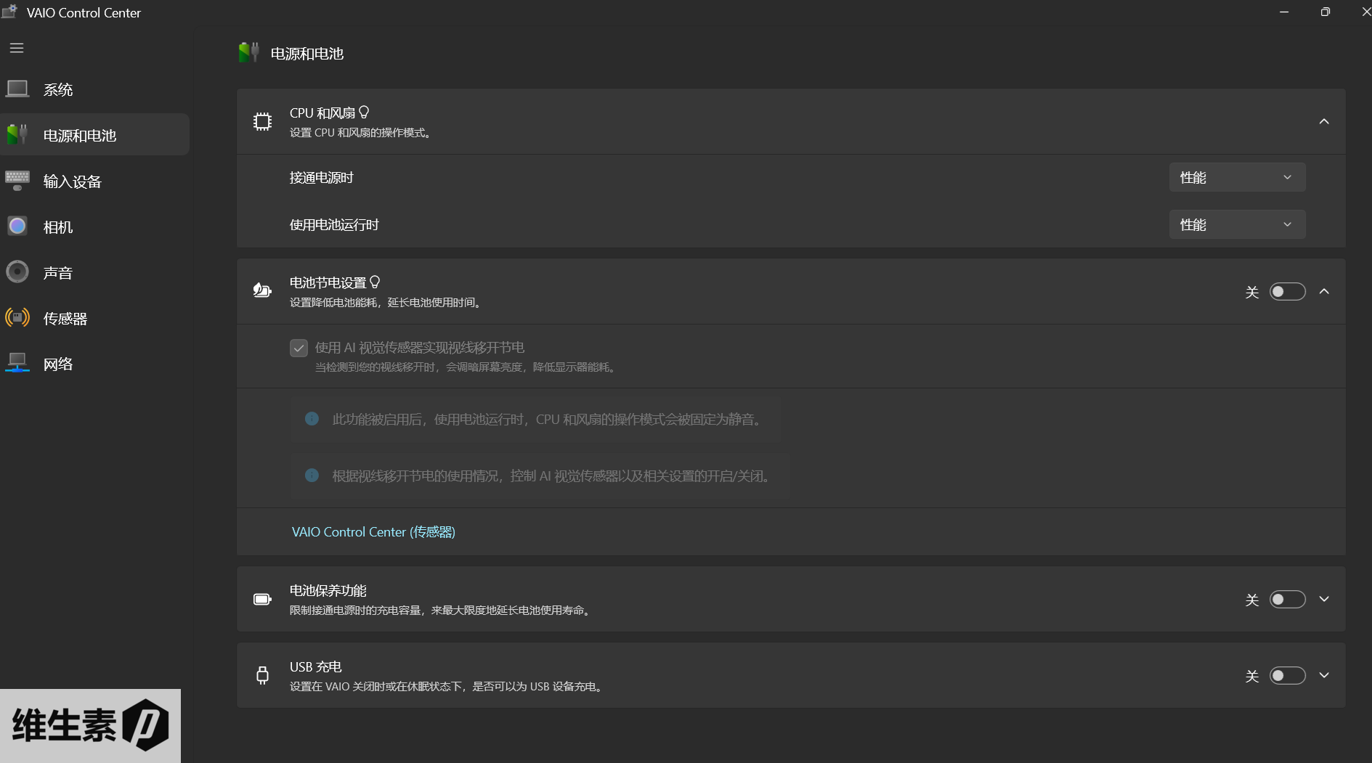The image size is (1372, 763).
Task: Check the AI 视觉传感器 视线移开节电 checkbox
Action: click(x=299, y=348)
